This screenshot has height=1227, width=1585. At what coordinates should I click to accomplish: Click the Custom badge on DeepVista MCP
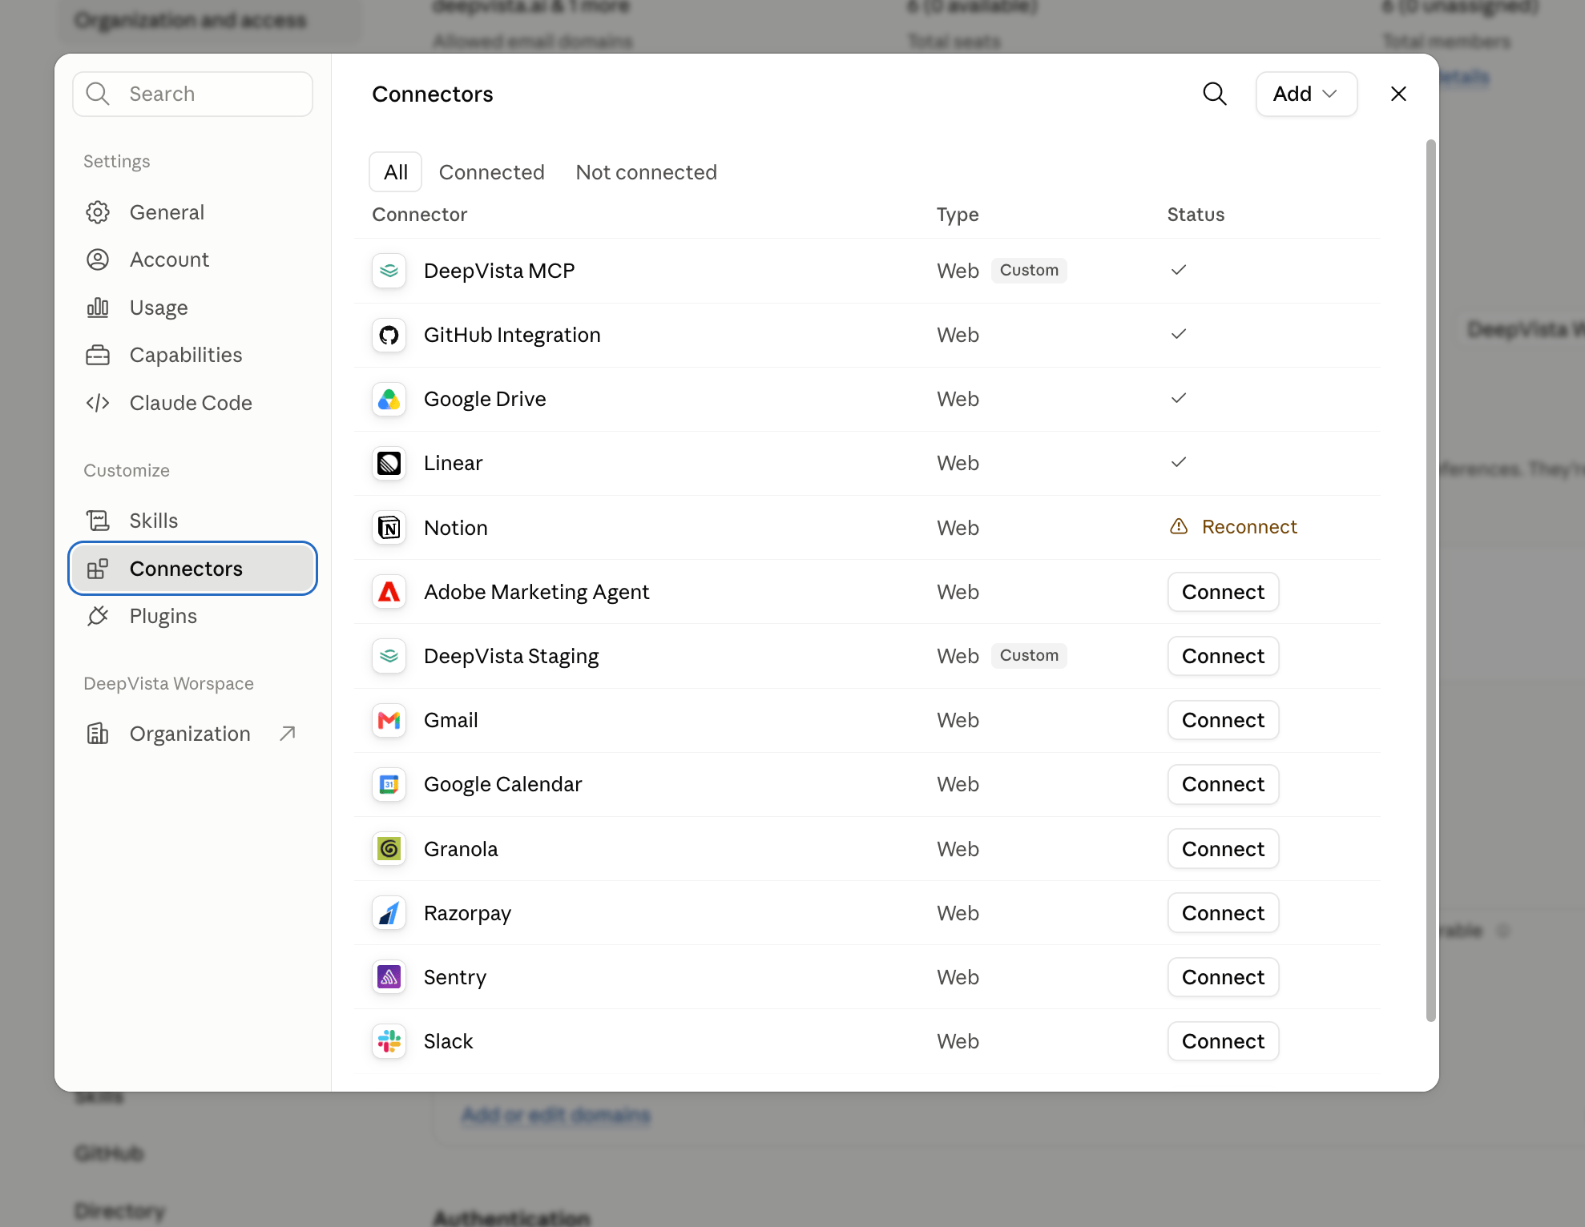pos(1029,270)
